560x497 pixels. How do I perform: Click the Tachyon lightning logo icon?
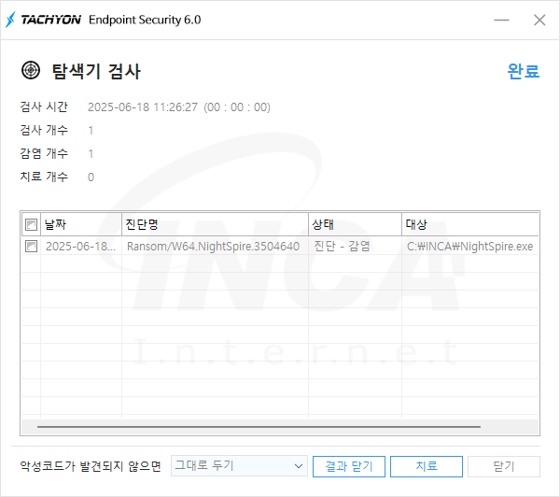tap(10, 20)
